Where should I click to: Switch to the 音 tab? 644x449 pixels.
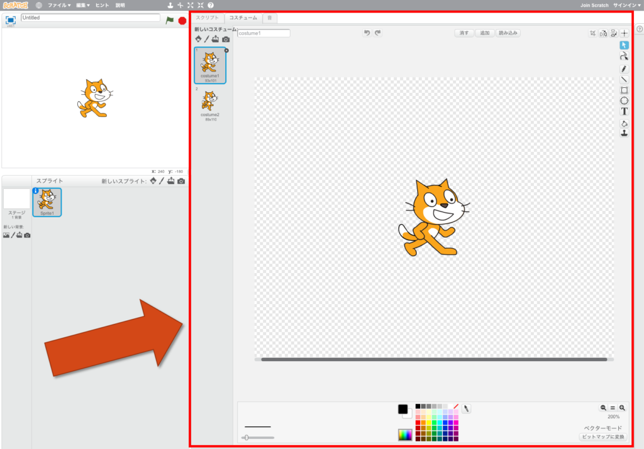pos(270,18)
